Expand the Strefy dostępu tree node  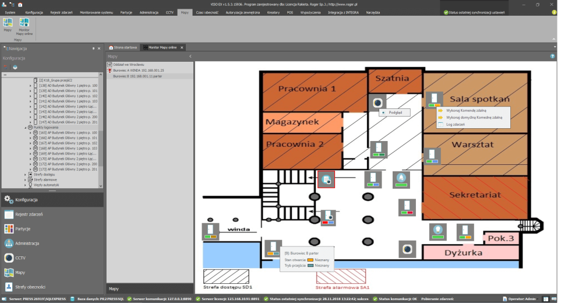click(26, 174)
